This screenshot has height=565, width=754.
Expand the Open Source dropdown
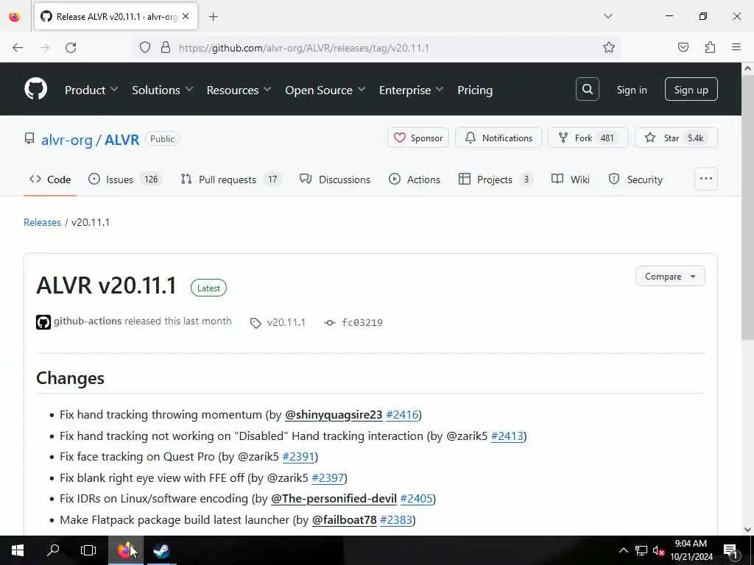tap(325, 90)
